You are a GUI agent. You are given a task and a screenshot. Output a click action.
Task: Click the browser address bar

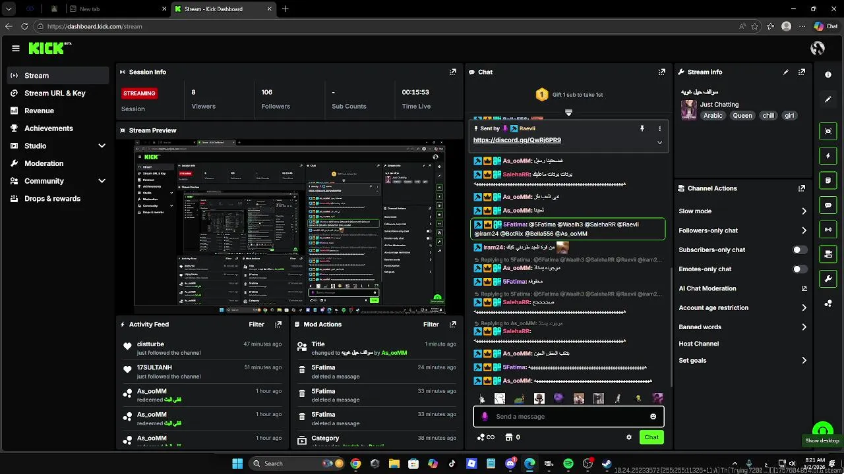pos(389,26)
